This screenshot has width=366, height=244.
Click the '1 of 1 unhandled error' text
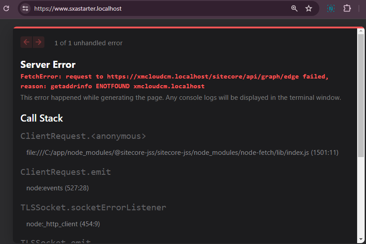click(x=88, y=43)
